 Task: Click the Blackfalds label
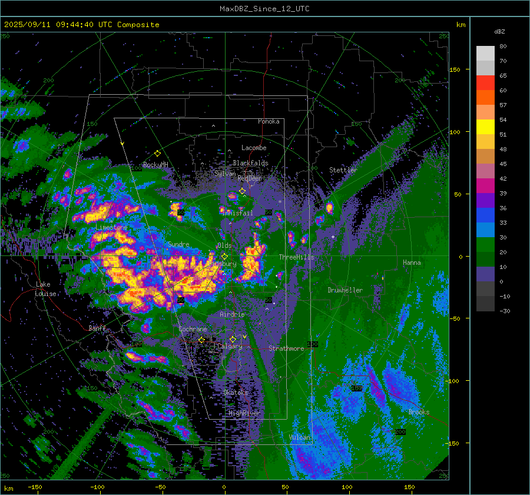tap(250, 163)
